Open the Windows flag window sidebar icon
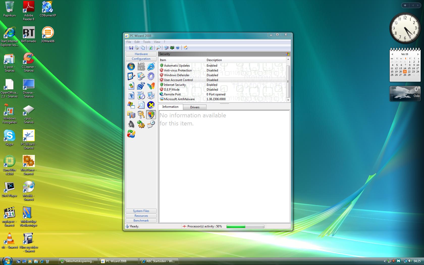 pyautogui.click(x=131, y=105)
